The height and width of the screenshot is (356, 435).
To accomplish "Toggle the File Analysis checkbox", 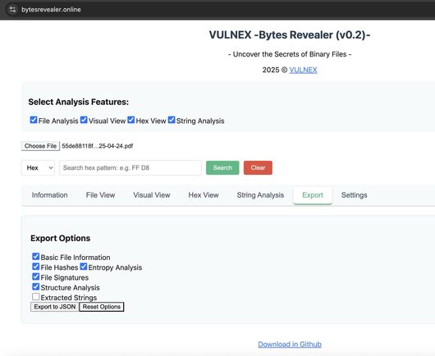I will tap(34, 120).
